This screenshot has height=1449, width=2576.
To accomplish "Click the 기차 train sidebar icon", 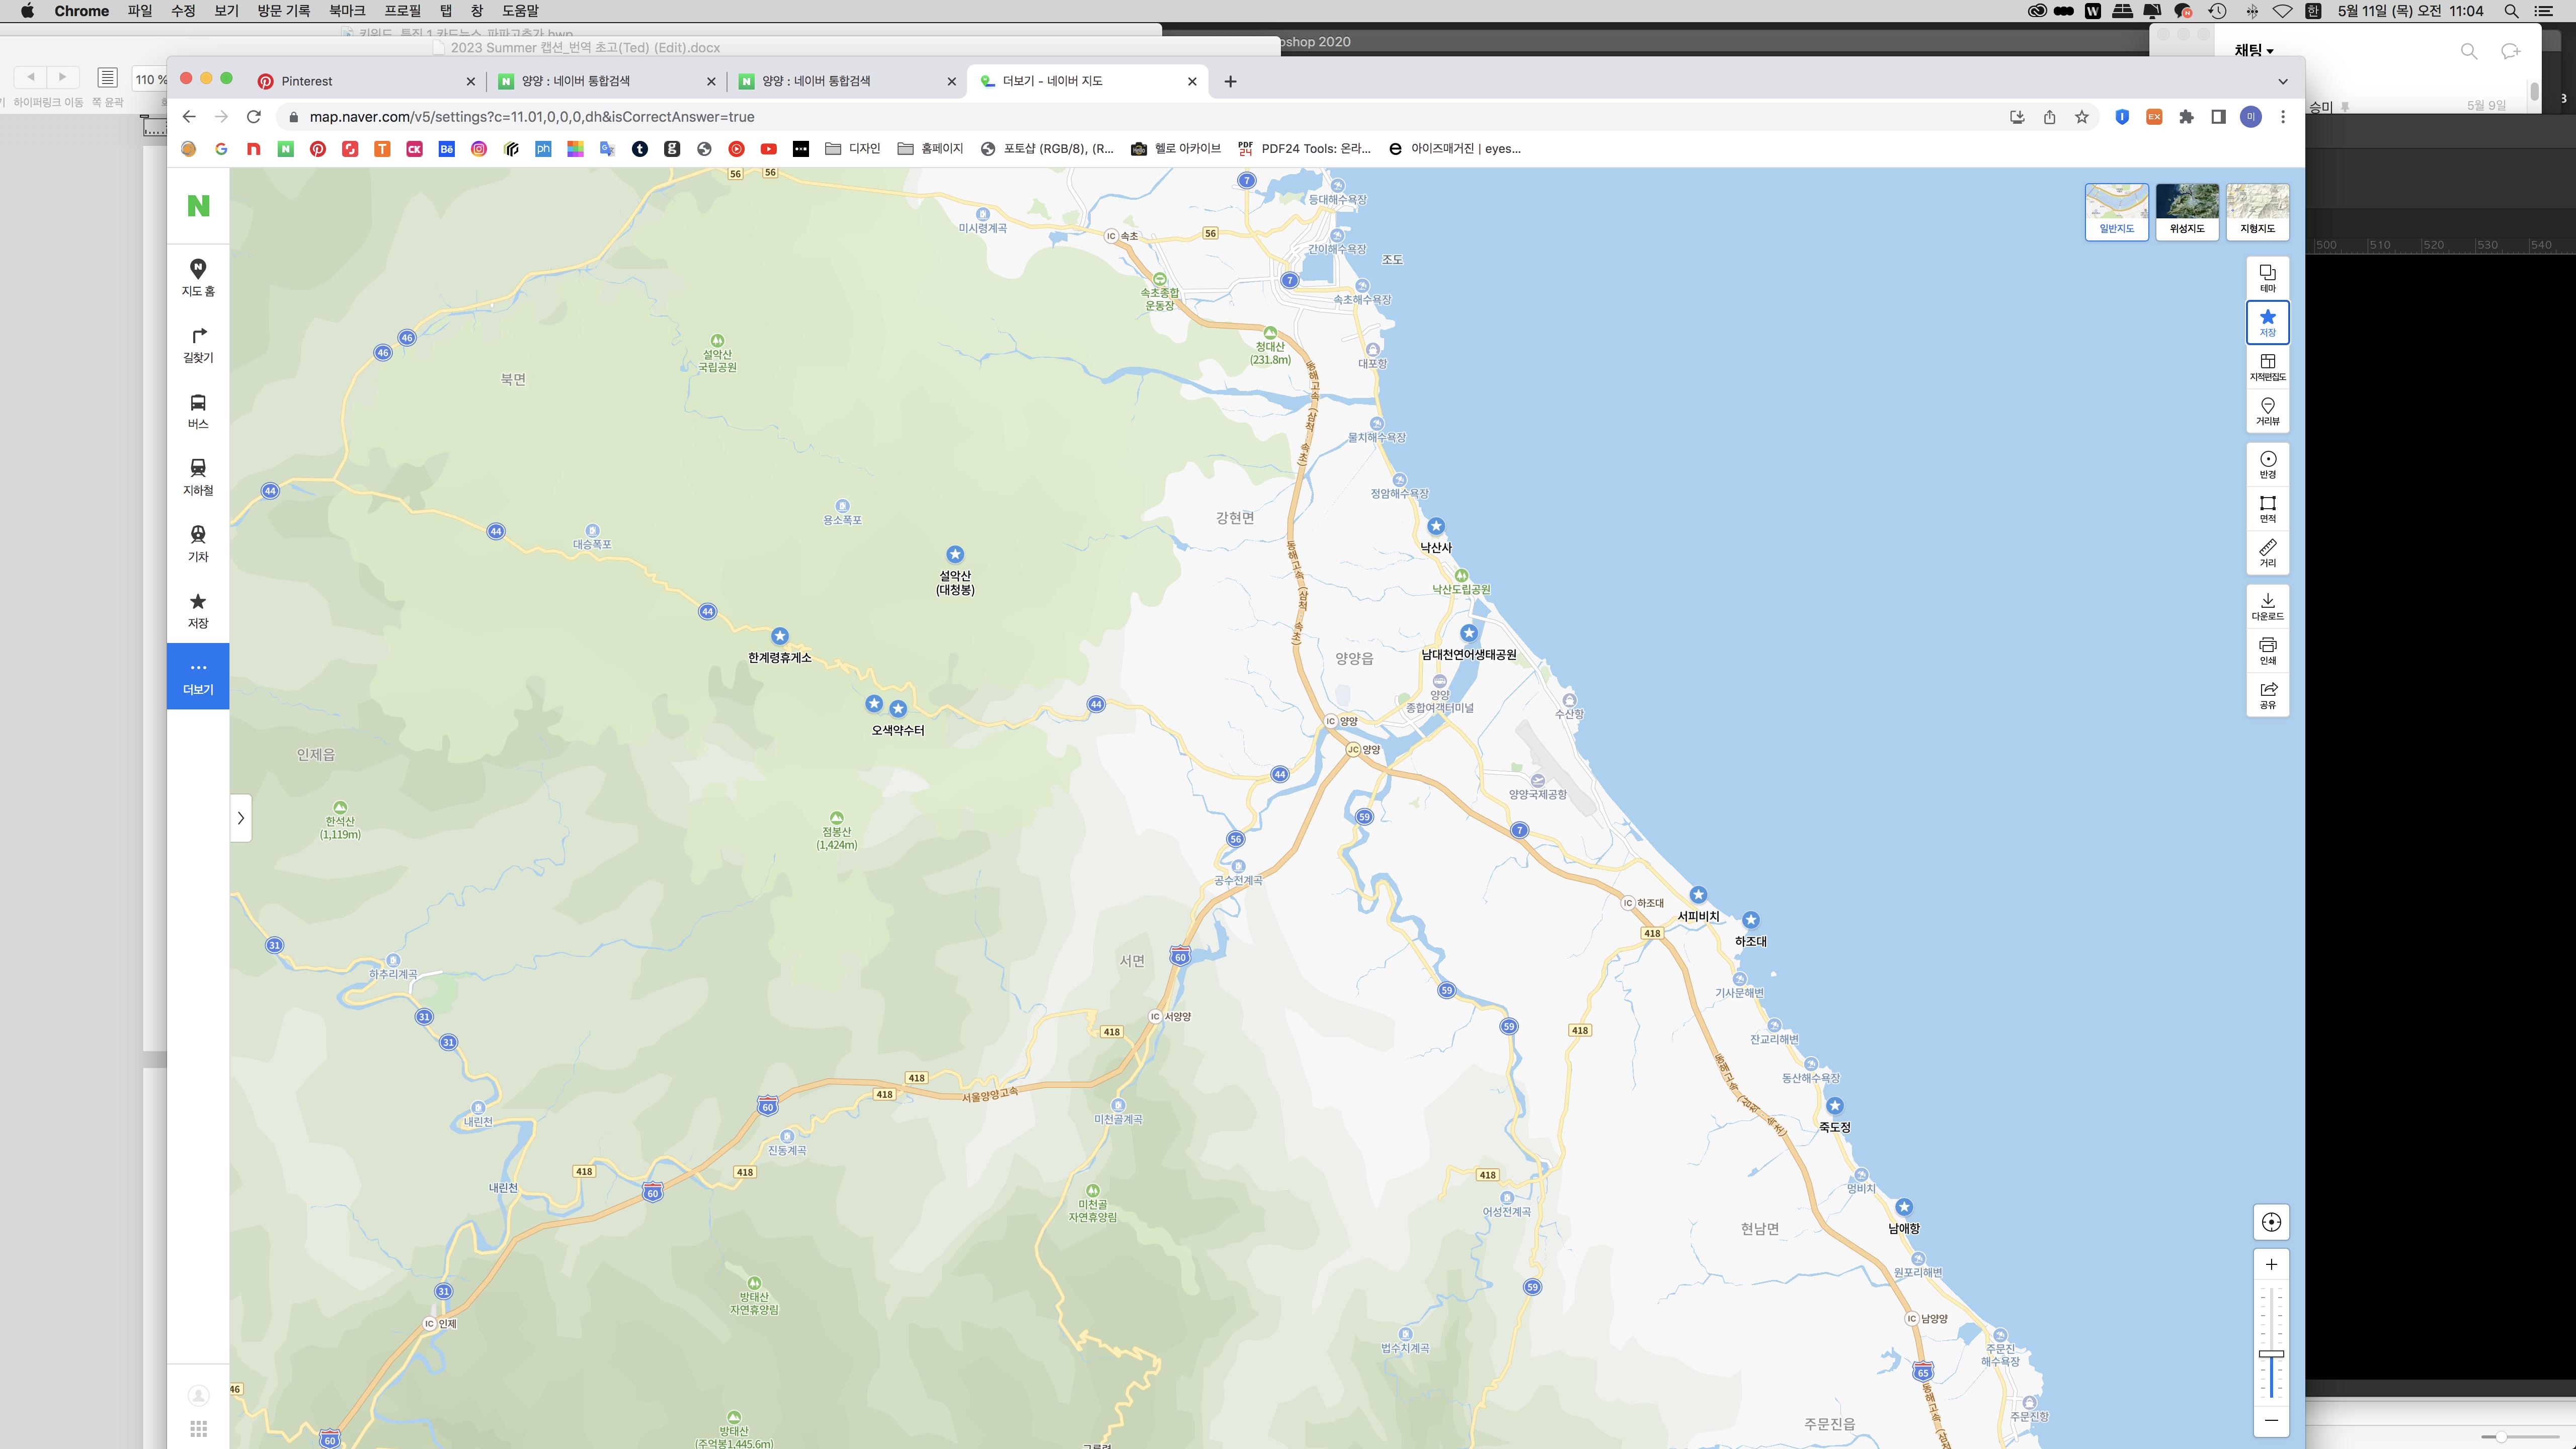I will [x=198, y=543].
